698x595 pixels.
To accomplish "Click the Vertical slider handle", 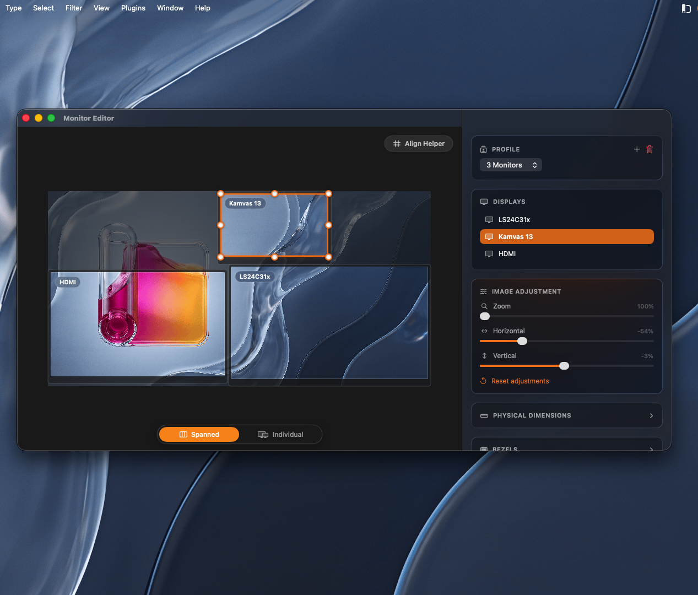I will 564,366.
